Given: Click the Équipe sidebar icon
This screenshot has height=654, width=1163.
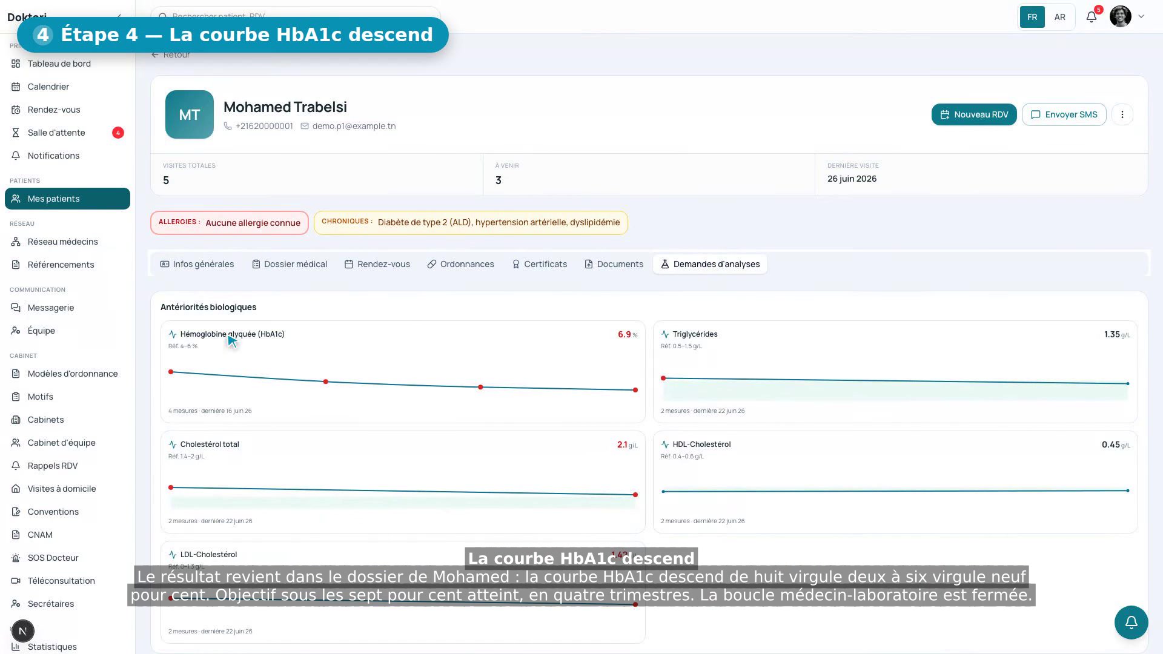Looking at the screenshot, I should click(16, 331).
